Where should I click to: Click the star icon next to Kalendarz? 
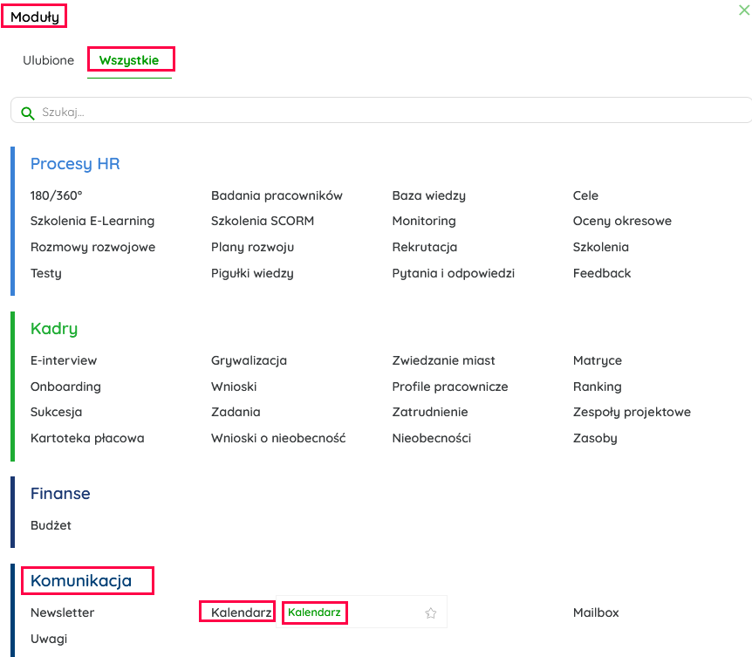(430, 613)
